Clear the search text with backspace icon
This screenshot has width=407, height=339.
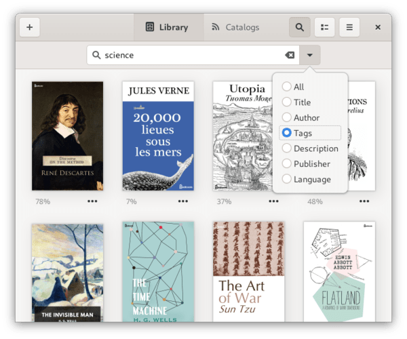click(290, 55)
